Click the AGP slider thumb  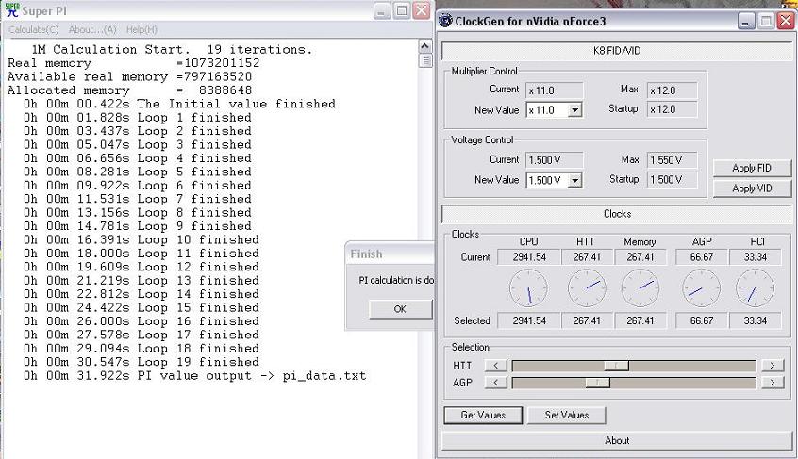(x=597, y=383)
